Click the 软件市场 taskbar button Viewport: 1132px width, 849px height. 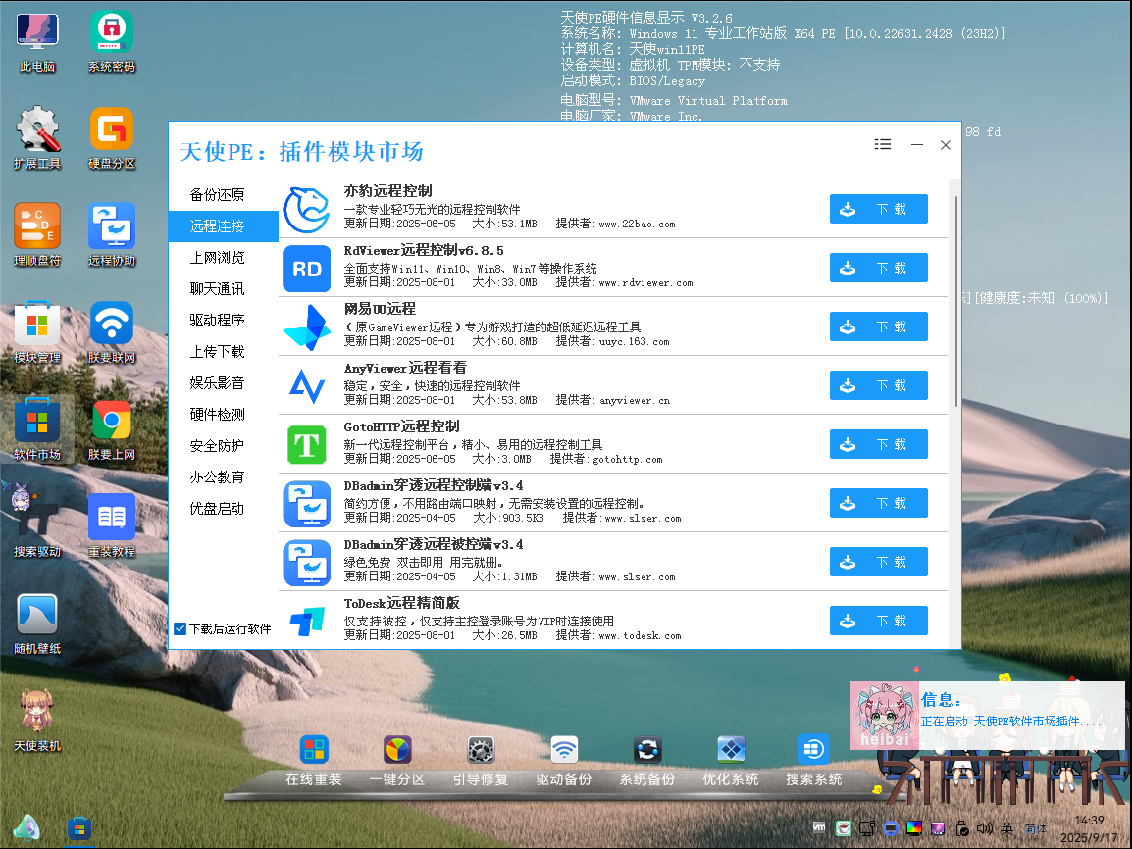point(79,828)
